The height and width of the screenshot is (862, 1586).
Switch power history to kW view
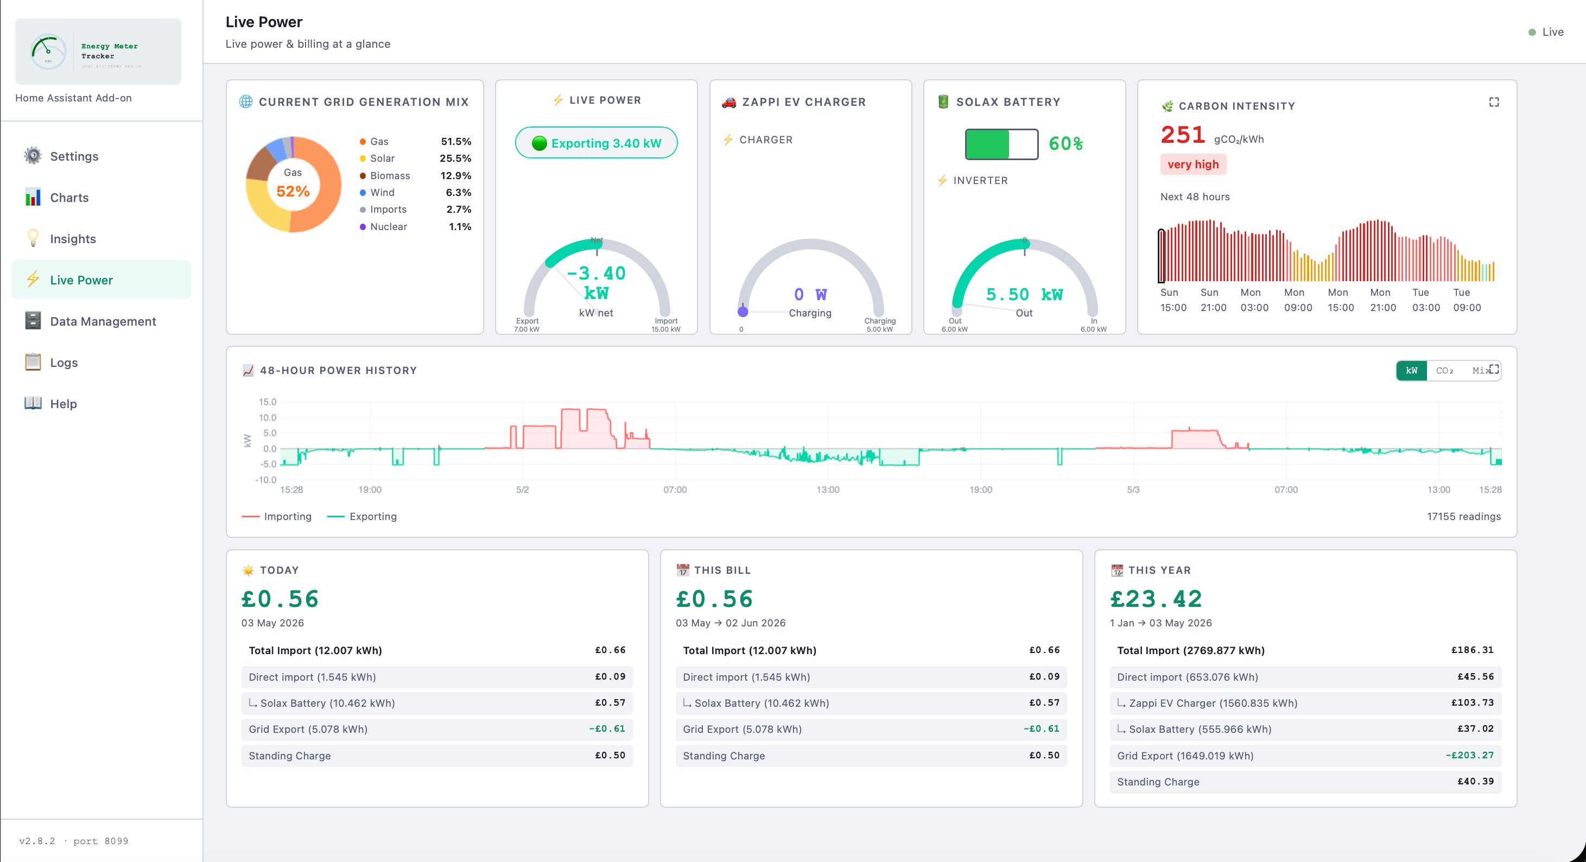coord(1412,370)
